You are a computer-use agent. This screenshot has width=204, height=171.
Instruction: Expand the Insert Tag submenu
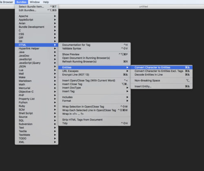(94, 91)
